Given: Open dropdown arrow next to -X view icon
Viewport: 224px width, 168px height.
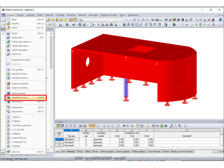Looking at the screenshot, I should point(162,25).
